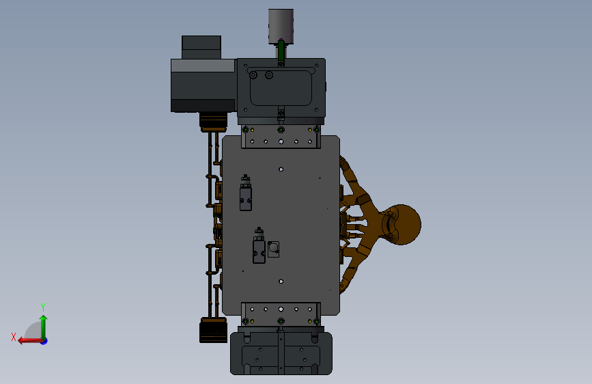Select the gray cylinder atop the model
The height and width of the screenshot is (384, 592).
click(x=281, y=27)
